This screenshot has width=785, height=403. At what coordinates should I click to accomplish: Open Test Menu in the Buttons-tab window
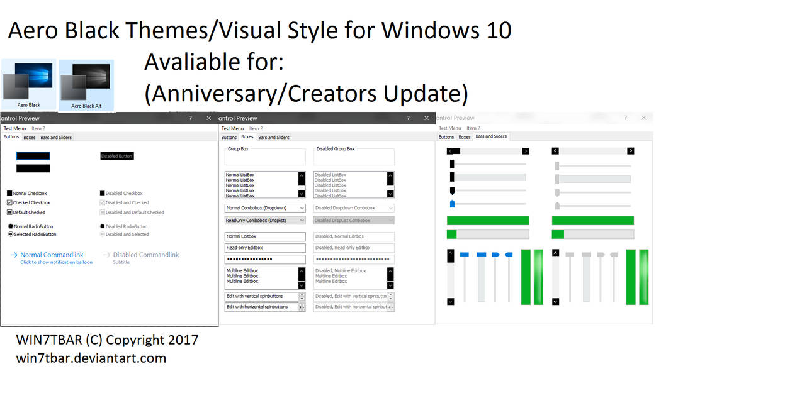click(15, 128)
